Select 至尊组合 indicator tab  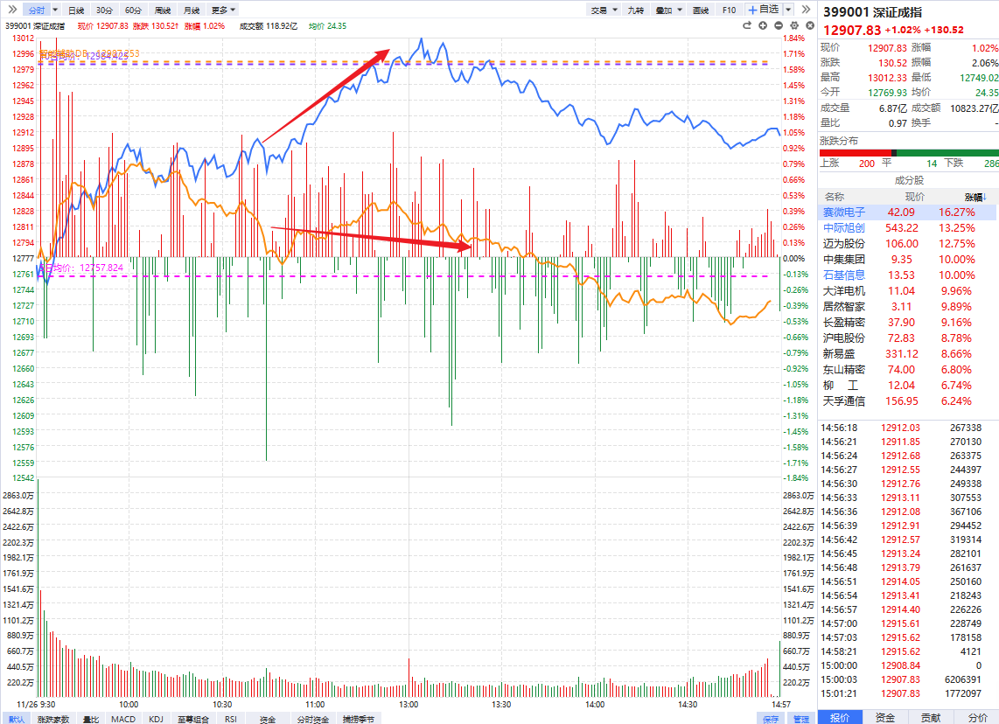click(193, 719)
